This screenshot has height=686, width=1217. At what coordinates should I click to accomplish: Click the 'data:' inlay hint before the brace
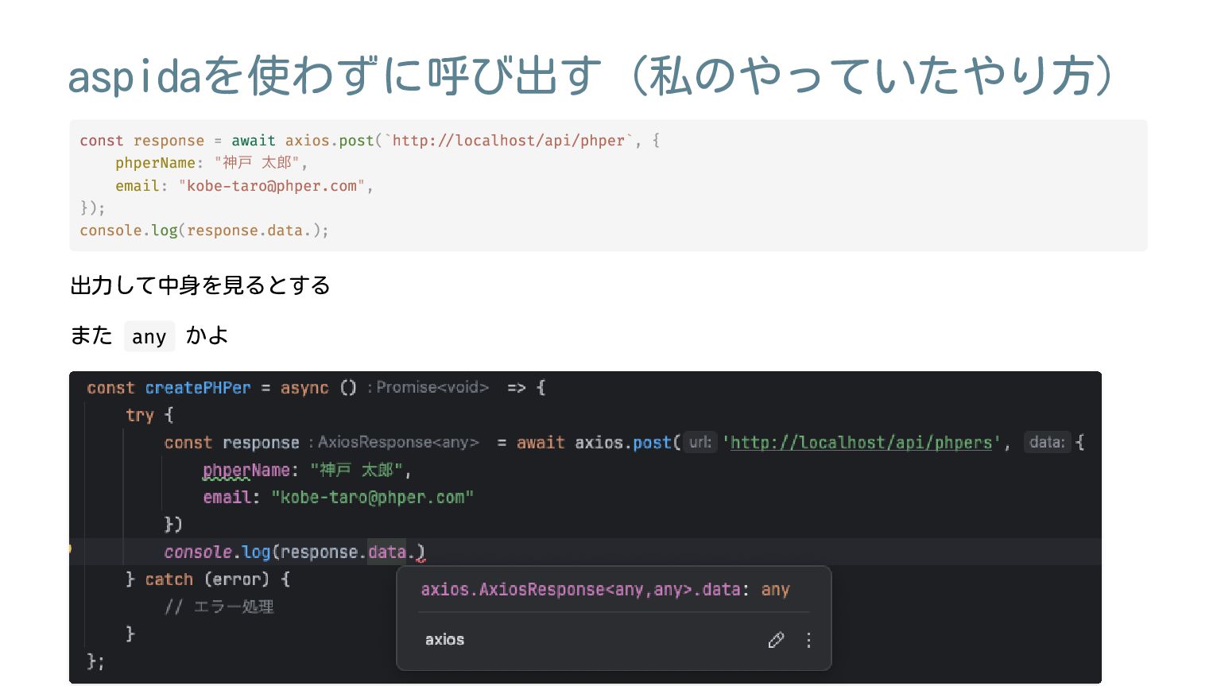coord(1047,442)
